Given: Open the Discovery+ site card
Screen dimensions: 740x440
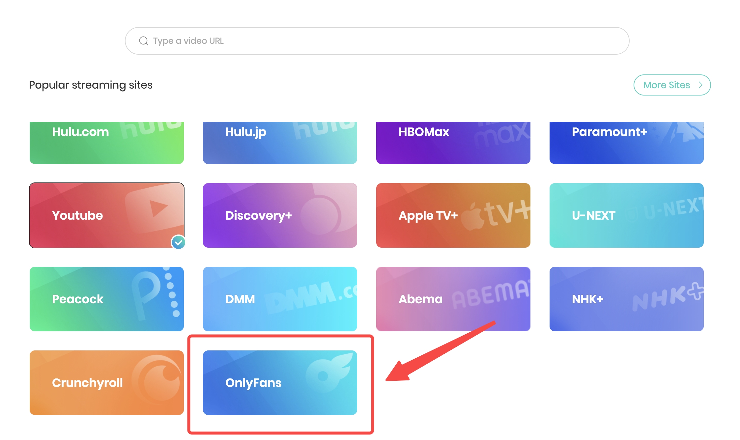Looking at the screenshot, I should click(280, 215).
